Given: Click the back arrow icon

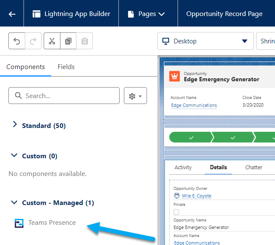Looking at the screenshot, I should (x=12, y=14).
